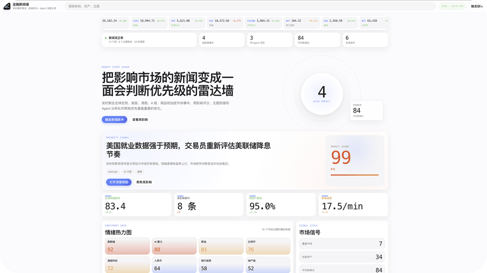Select the 原油 81 heatmap tile
487x273 pixels.
point(221,246)
